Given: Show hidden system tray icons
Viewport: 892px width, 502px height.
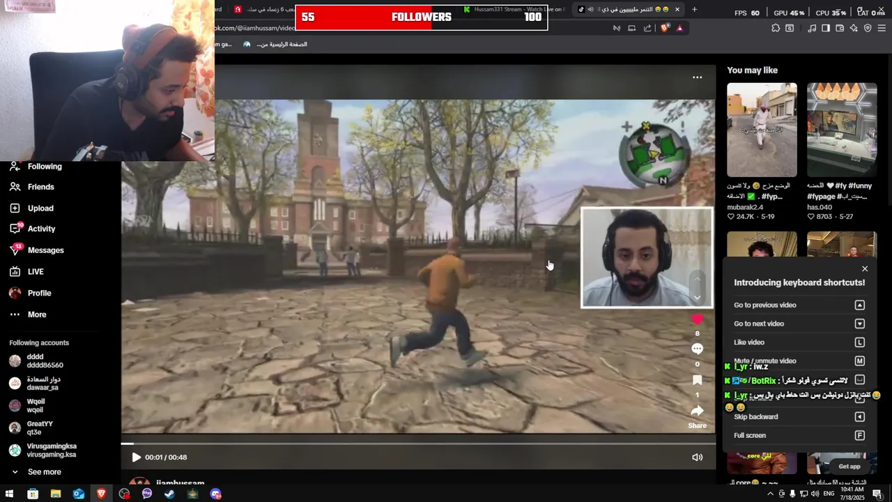Looking at the screenshot, I should pyautogui.click(x=770, y=494).
